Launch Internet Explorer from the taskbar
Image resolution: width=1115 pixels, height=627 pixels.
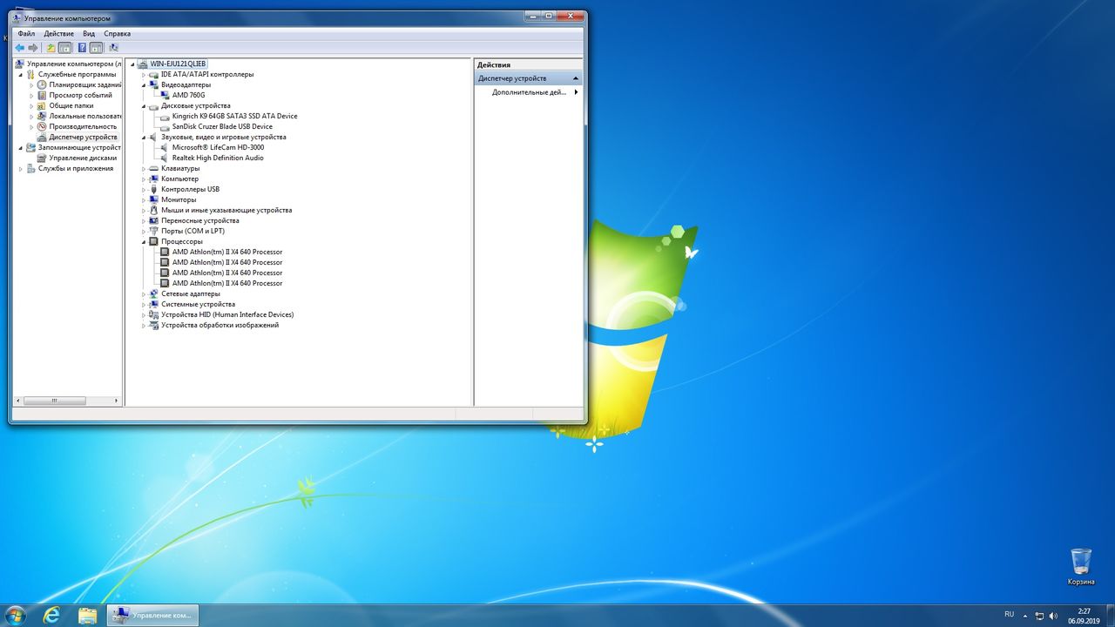click(51, 615)
